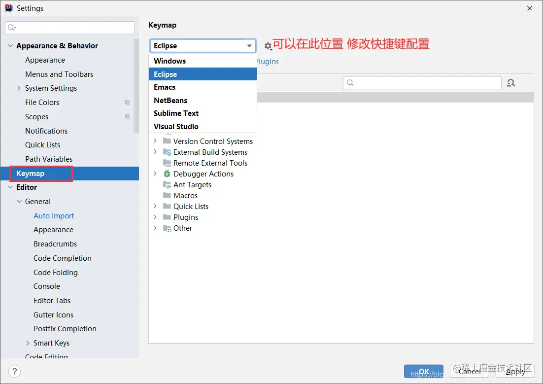Click the keymap search magnifier icon

coord(350,82)
